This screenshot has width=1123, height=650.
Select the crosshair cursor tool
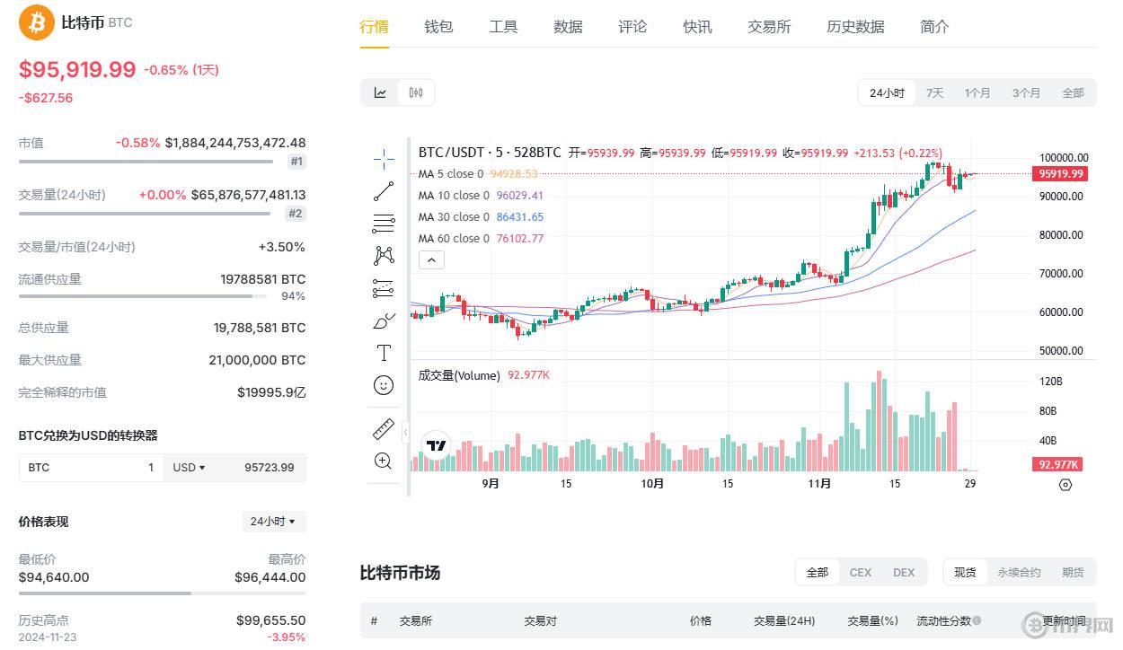click(384, 158)
